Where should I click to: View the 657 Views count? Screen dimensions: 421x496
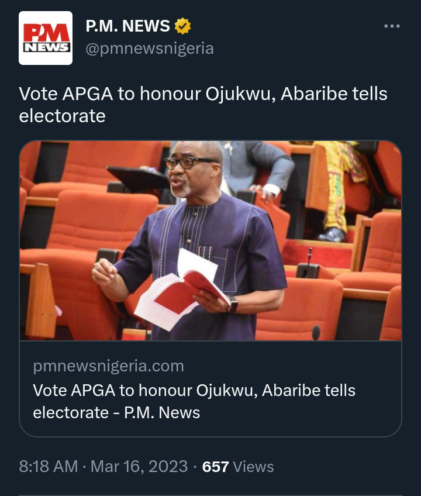237,467
